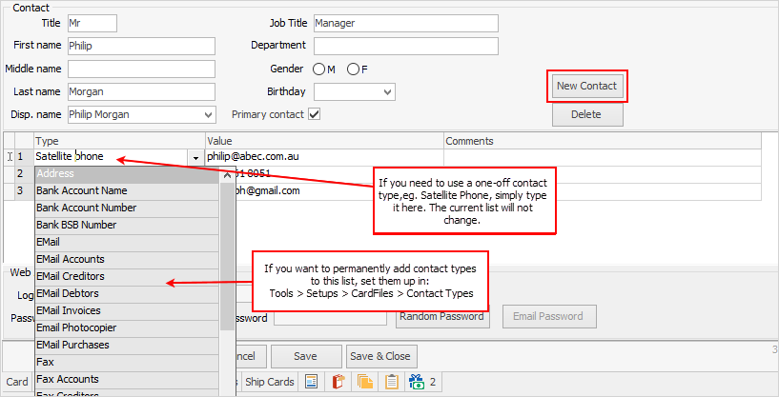Image resolution: width=779 pixels, height=397 pixels.
Task: Open the stacked yellow pages icon tab
Action: point(364,382)
